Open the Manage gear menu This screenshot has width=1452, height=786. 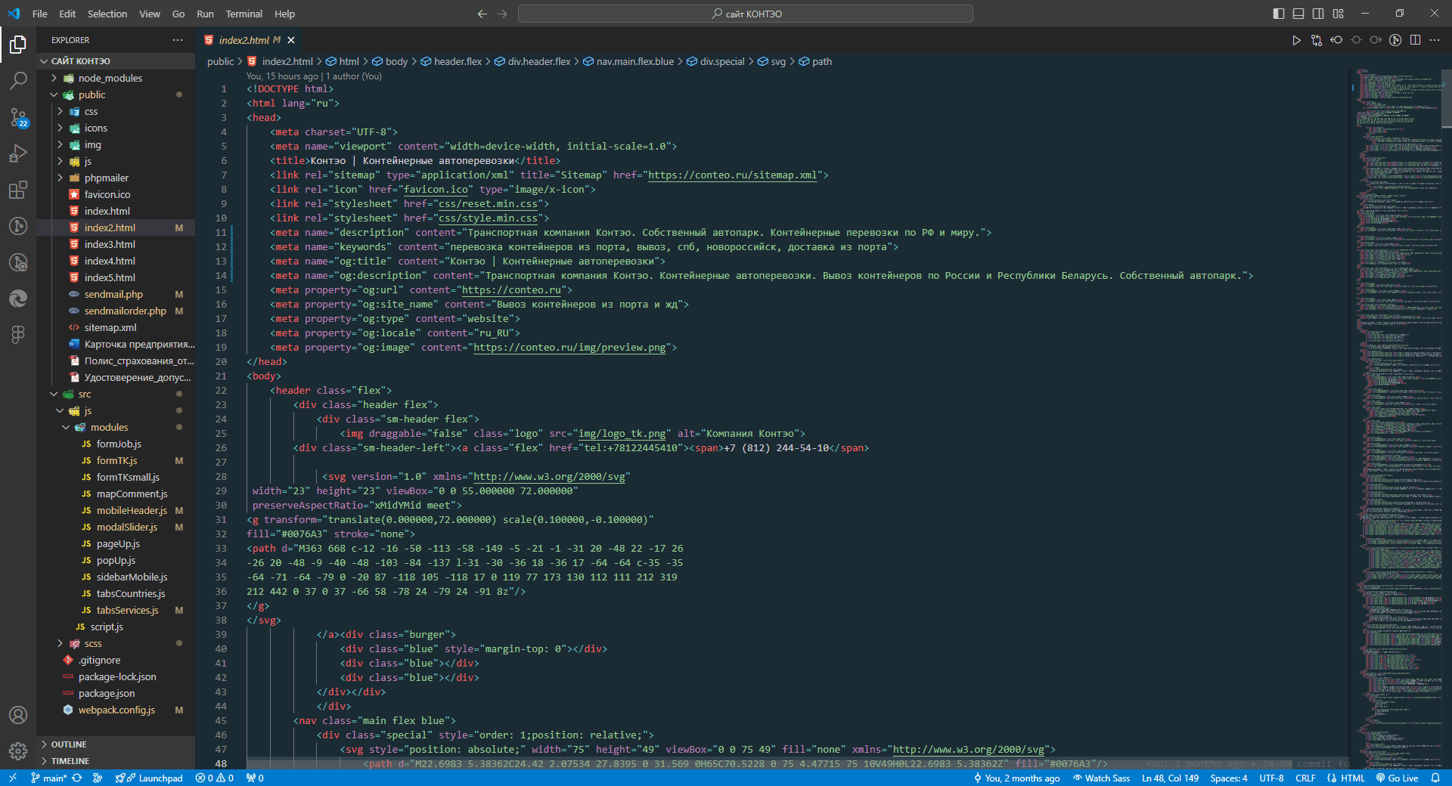[x=18, y=751]
